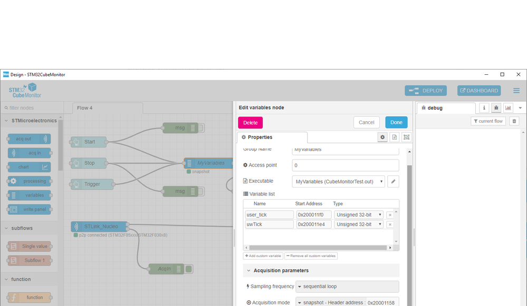Collapse the subflows palette category
The image size is (527, 306).
[x=30, y=228]
